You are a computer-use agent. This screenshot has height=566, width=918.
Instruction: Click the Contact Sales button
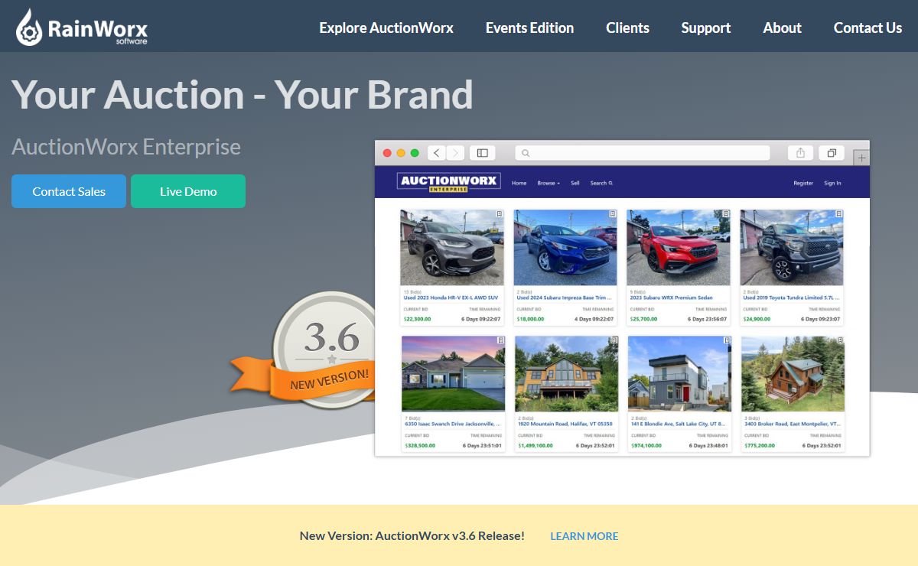(69, 191)
